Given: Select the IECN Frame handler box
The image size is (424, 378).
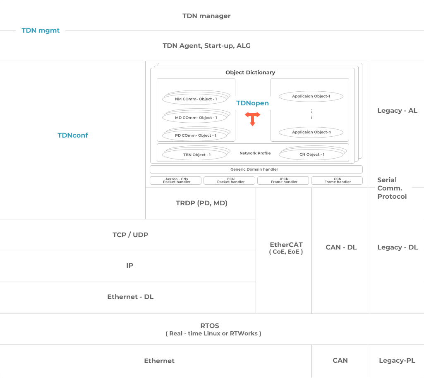Looking at the screenshot, I should click(283, 181).
